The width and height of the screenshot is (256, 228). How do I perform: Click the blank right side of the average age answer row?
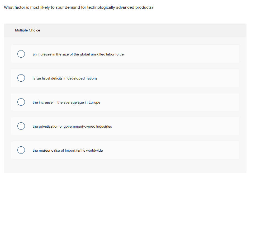[x=185, y=102]
